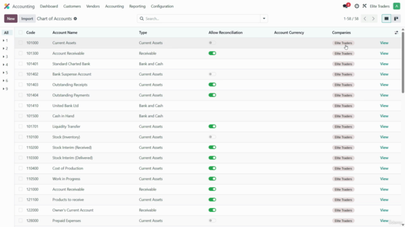Viewport: 405px width, 227px height.
Task: Click the record counter 1-58 / 58
Action: click(351, 19)
